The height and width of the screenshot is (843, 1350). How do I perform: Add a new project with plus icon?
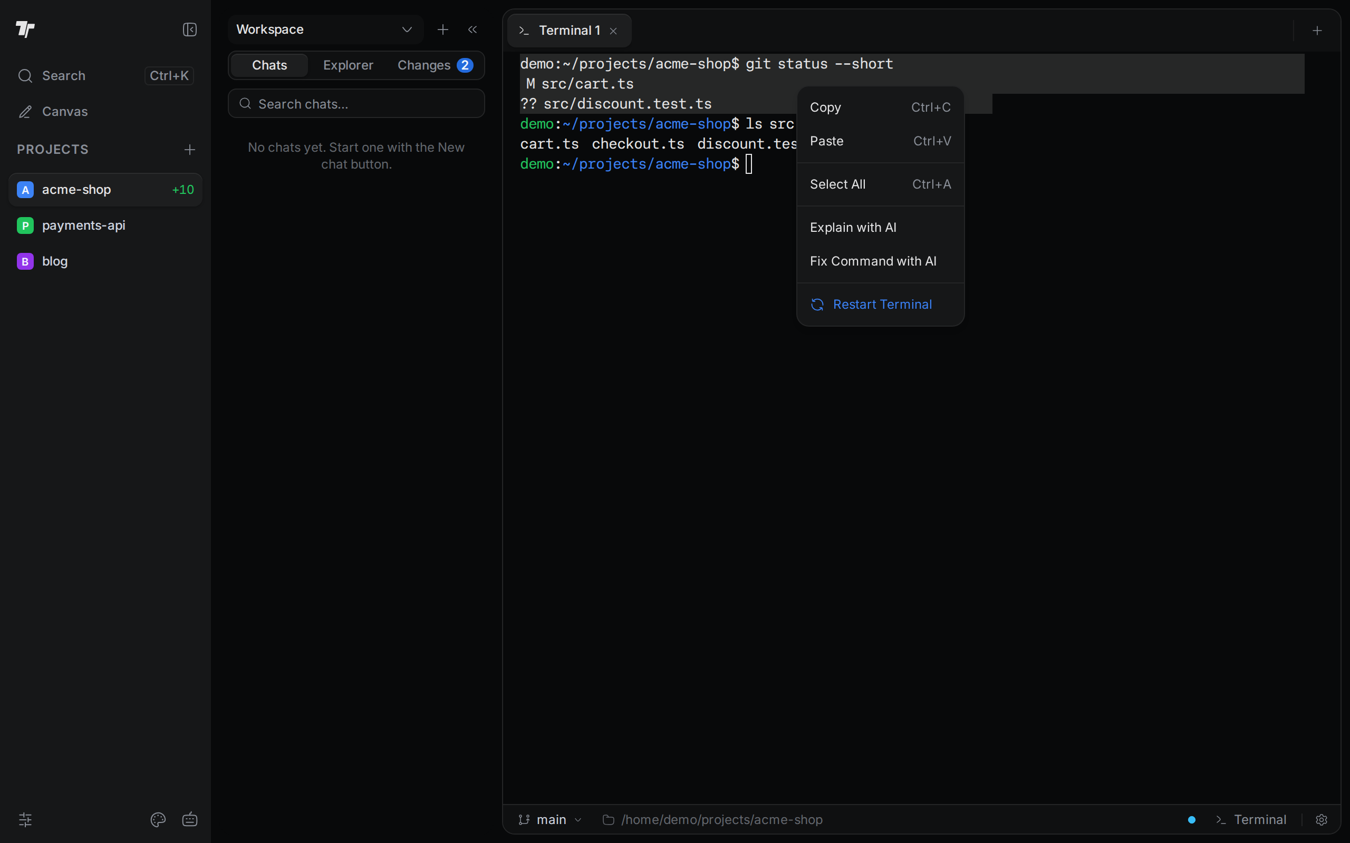190,150
